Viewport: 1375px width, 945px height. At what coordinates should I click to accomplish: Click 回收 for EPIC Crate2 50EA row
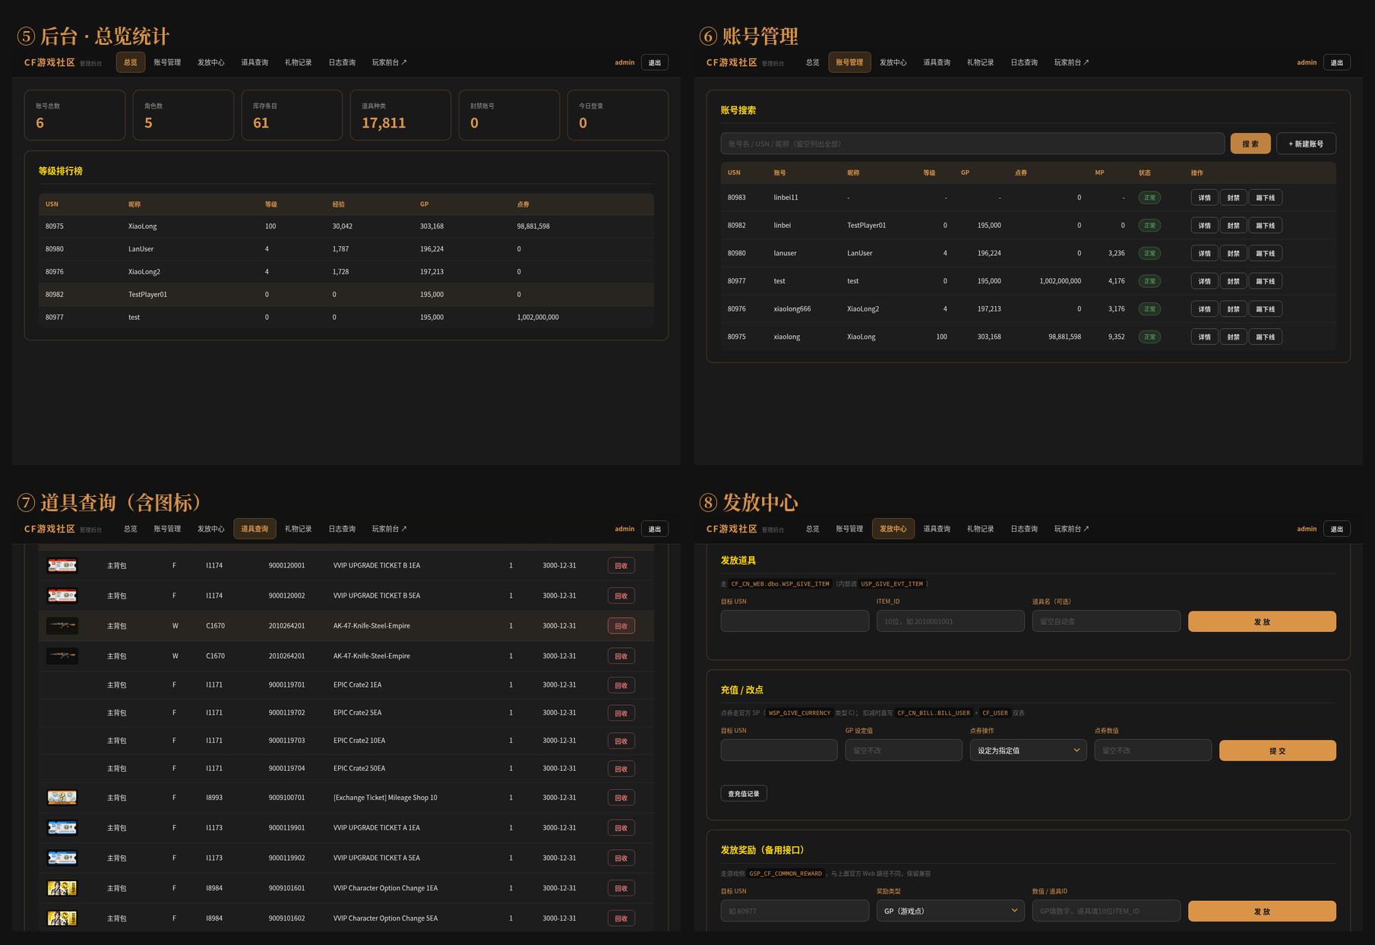point(621,769)
